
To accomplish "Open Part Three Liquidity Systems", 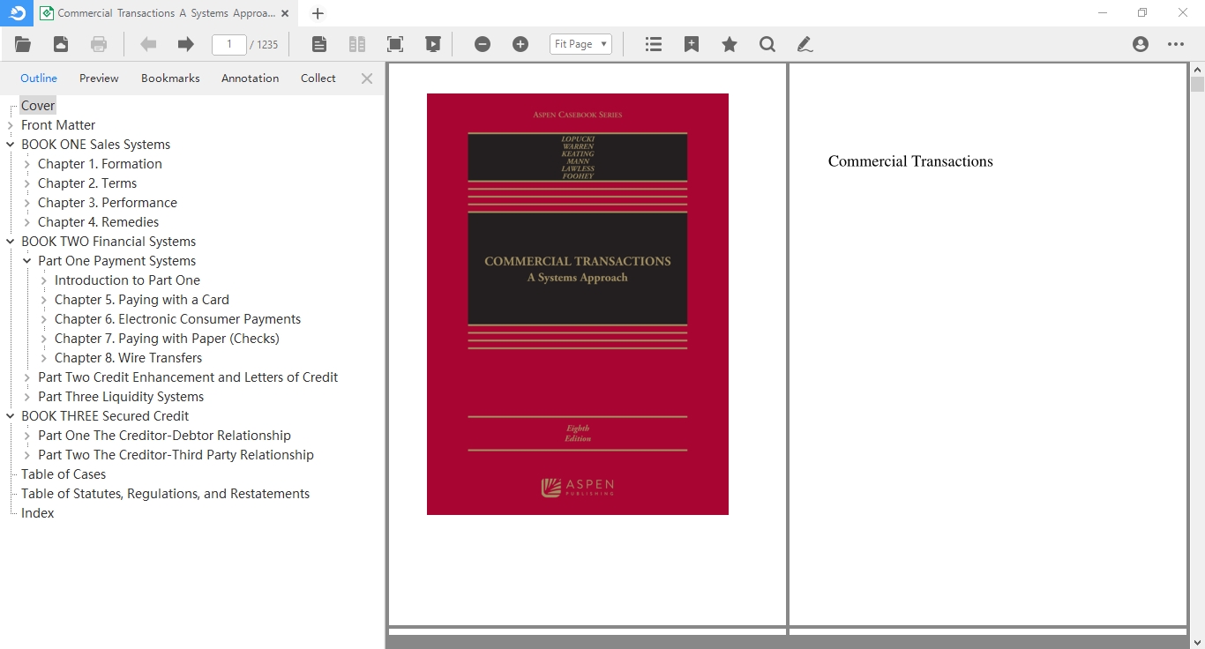I will click(x=121, y=397).
